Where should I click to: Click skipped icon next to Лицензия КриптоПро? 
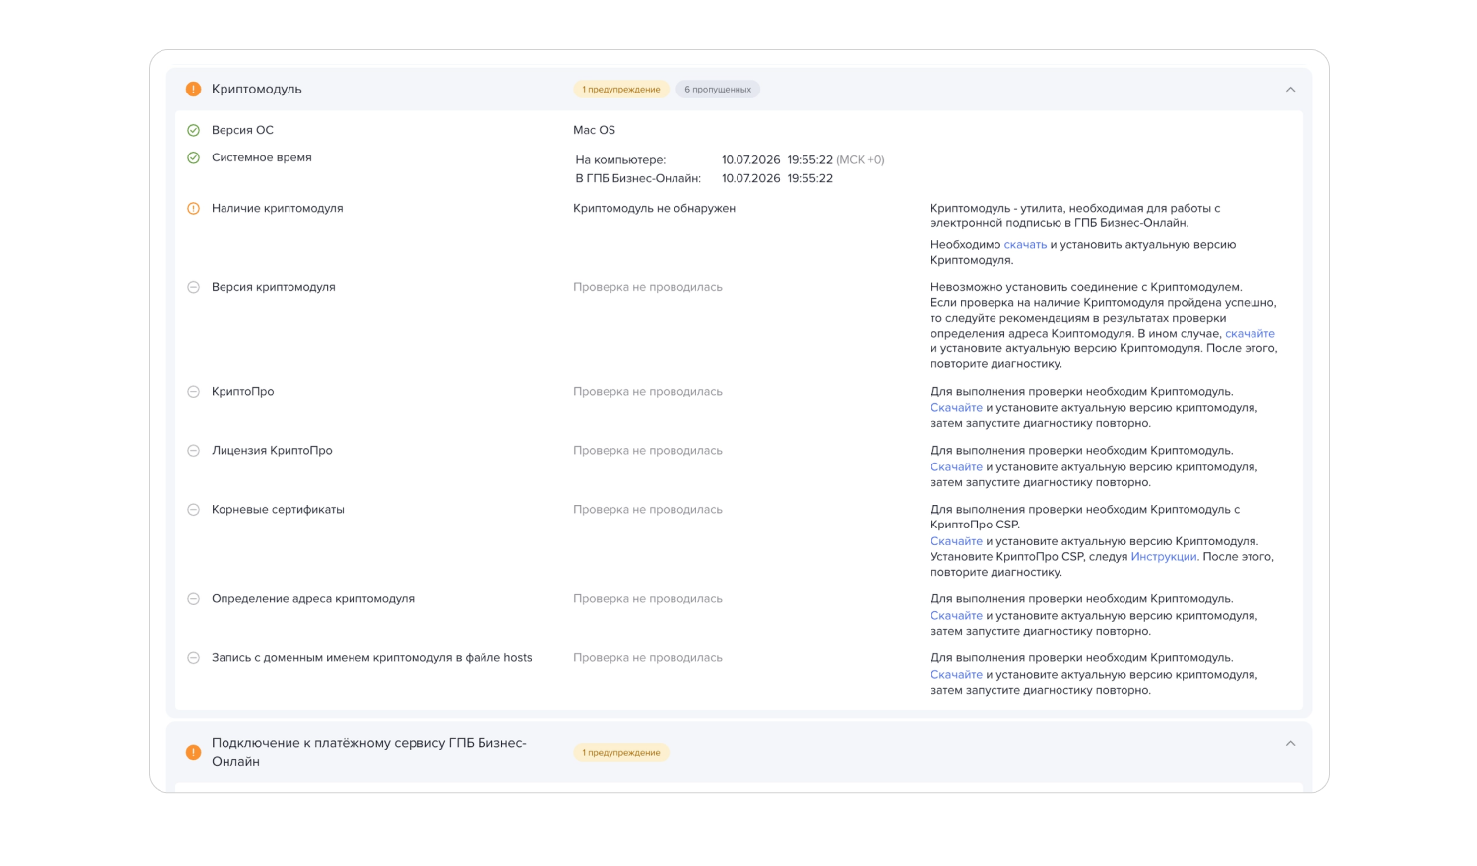coord(194,451)
